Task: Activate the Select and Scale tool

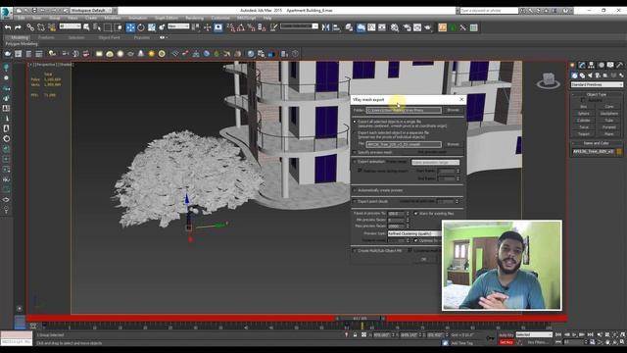Action: [x=152, y=27]
